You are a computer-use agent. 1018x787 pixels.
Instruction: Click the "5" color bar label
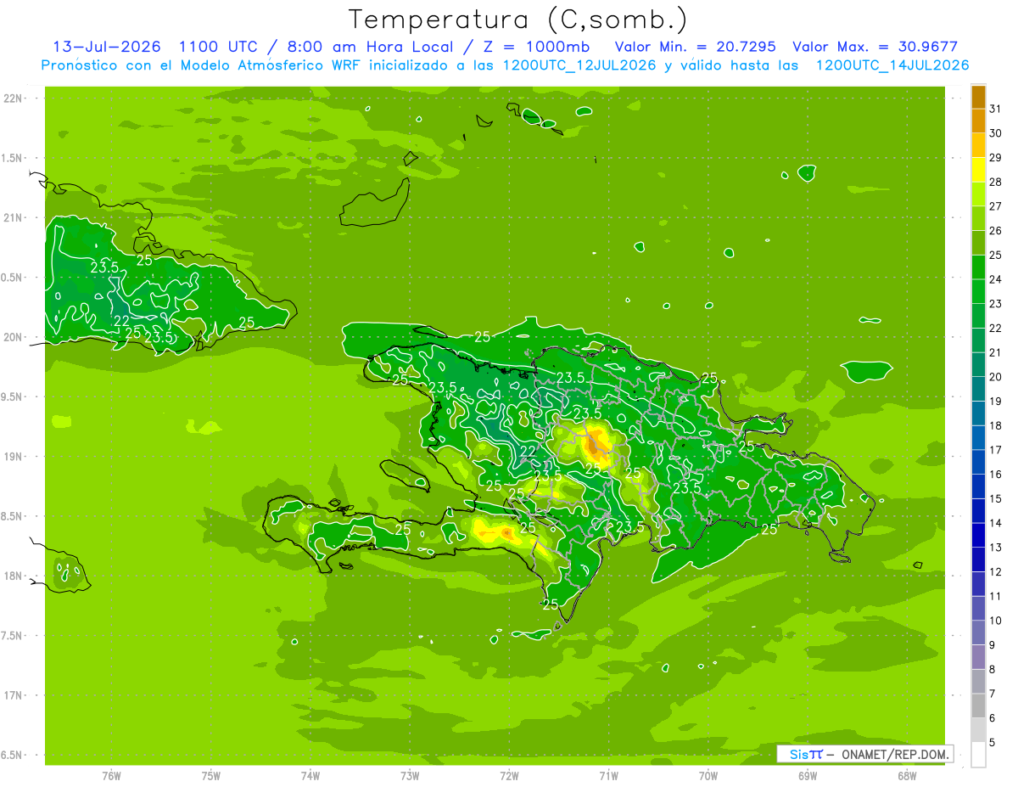tap(993, 743)
